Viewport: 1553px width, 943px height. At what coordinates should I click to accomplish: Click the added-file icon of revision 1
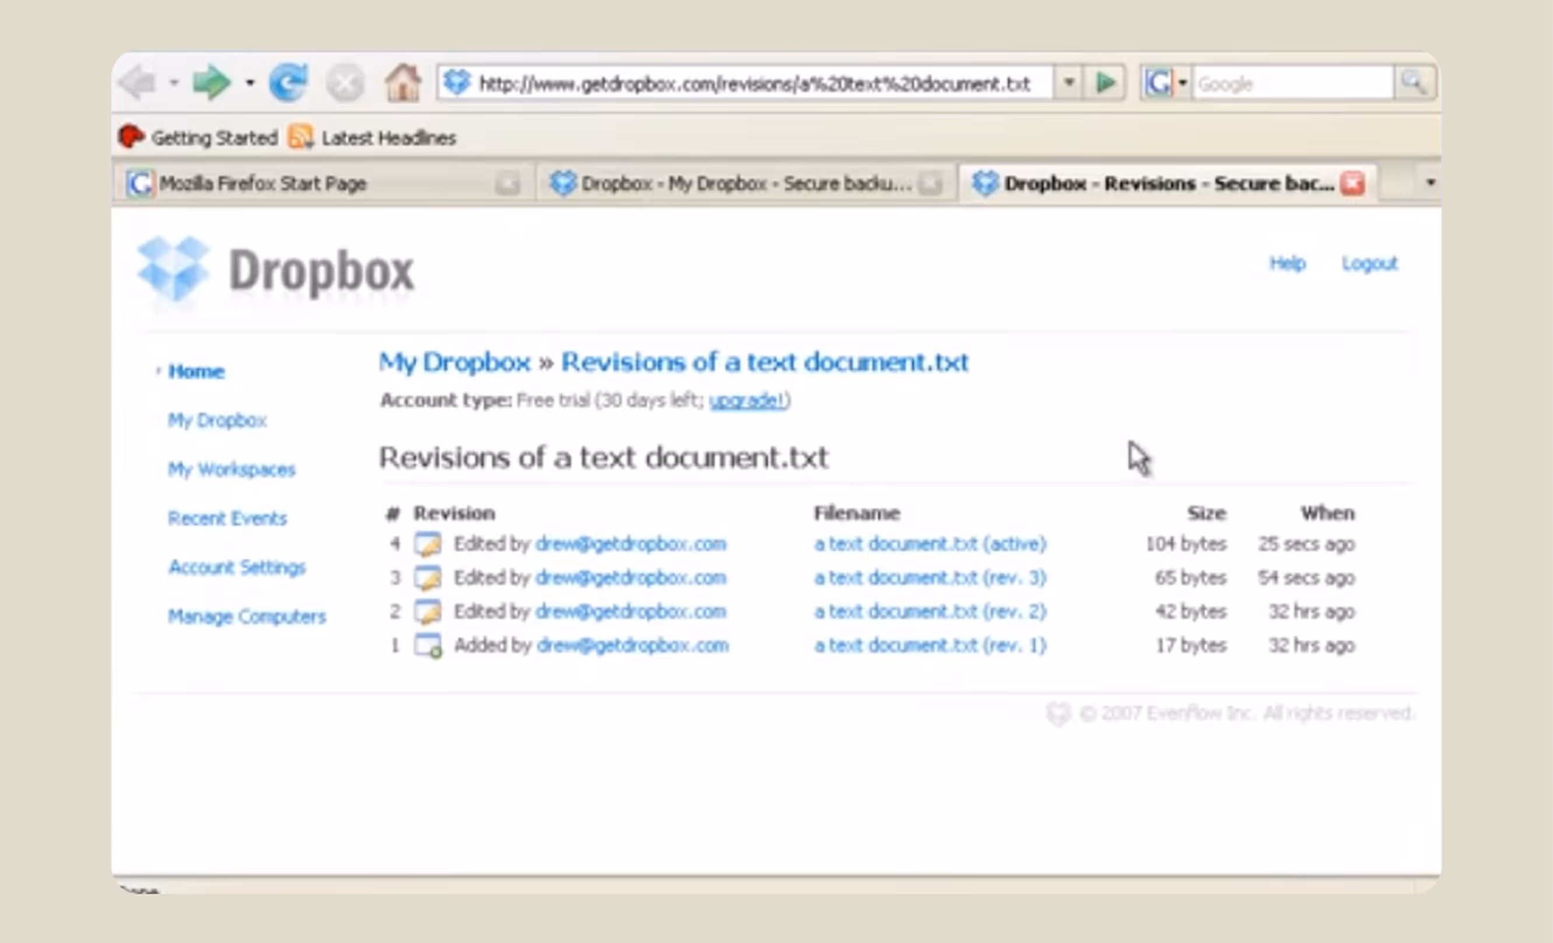[x=427, y=646]
